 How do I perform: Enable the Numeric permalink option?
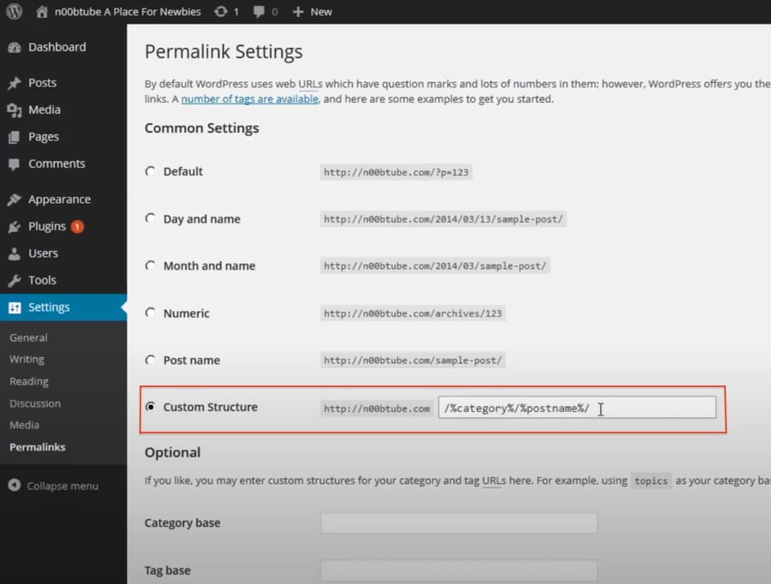(151, 313)
